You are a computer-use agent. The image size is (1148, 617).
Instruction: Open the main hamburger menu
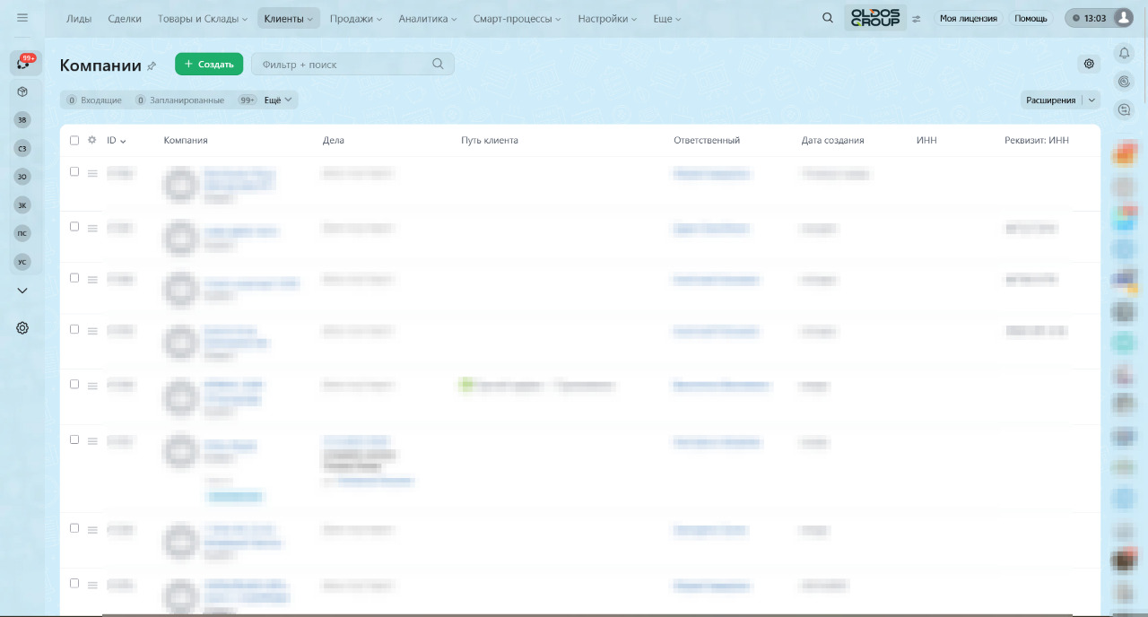coord(22,18)
